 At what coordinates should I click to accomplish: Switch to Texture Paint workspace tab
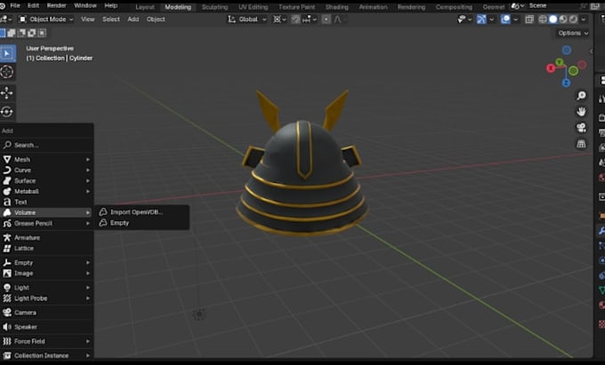click(x=296, y=7)
